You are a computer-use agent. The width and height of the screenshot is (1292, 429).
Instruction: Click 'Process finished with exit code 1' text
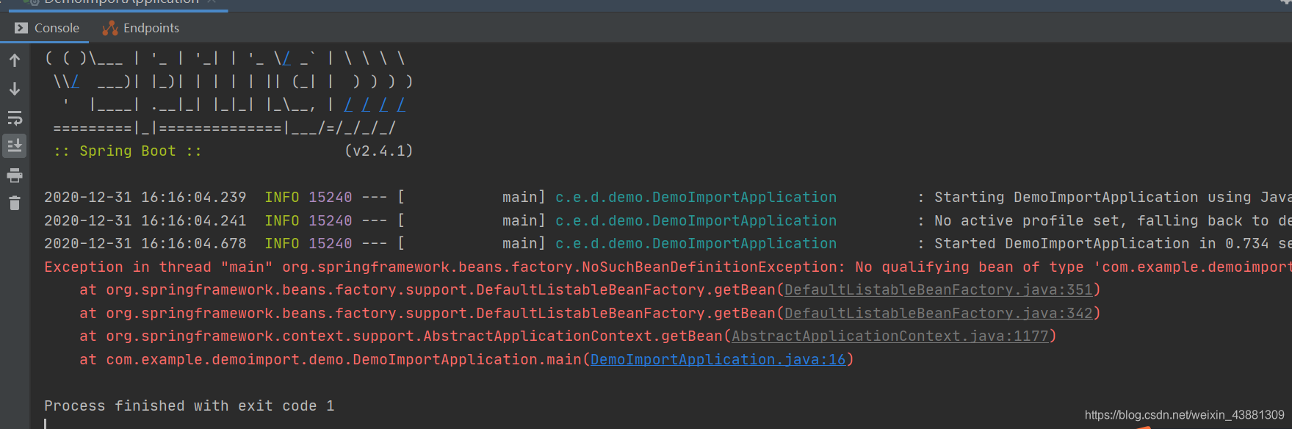pyautogui.click(x=190, y=406)
